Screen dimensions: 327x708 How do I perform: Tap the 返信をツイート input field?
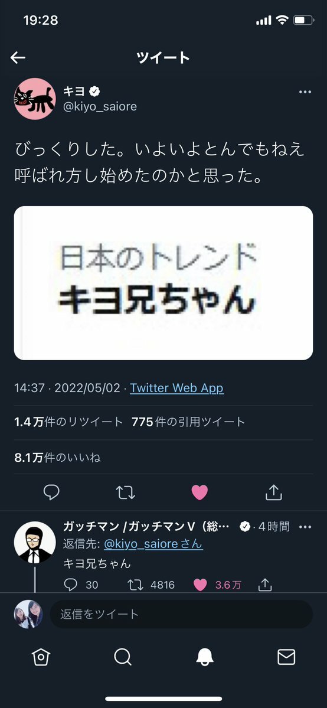(181, 614)
